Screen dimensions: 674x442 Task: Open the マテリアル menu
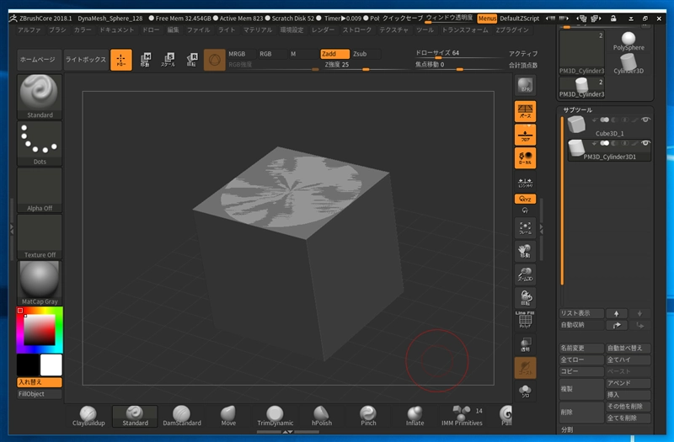coord(258,30)
